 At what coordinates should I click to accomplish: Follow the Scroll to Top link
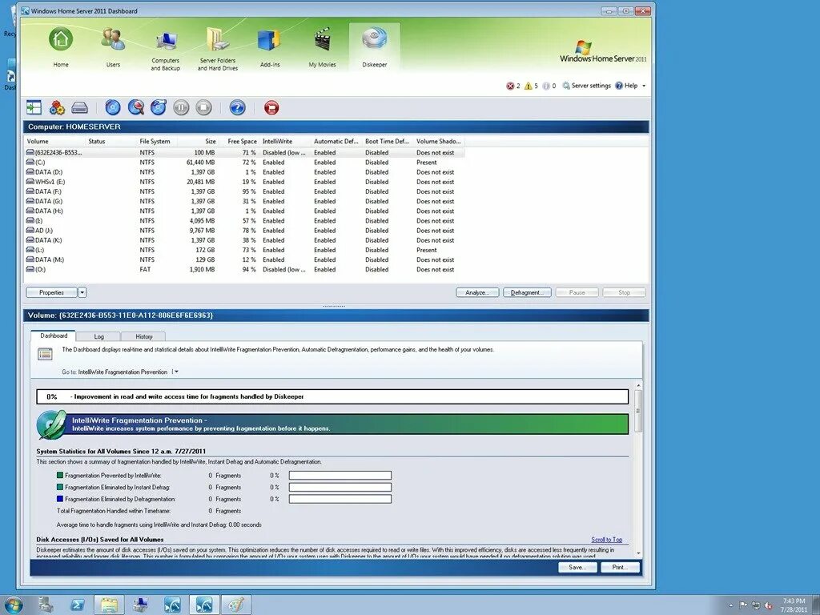pyautogui.click(x=606, y=540)
